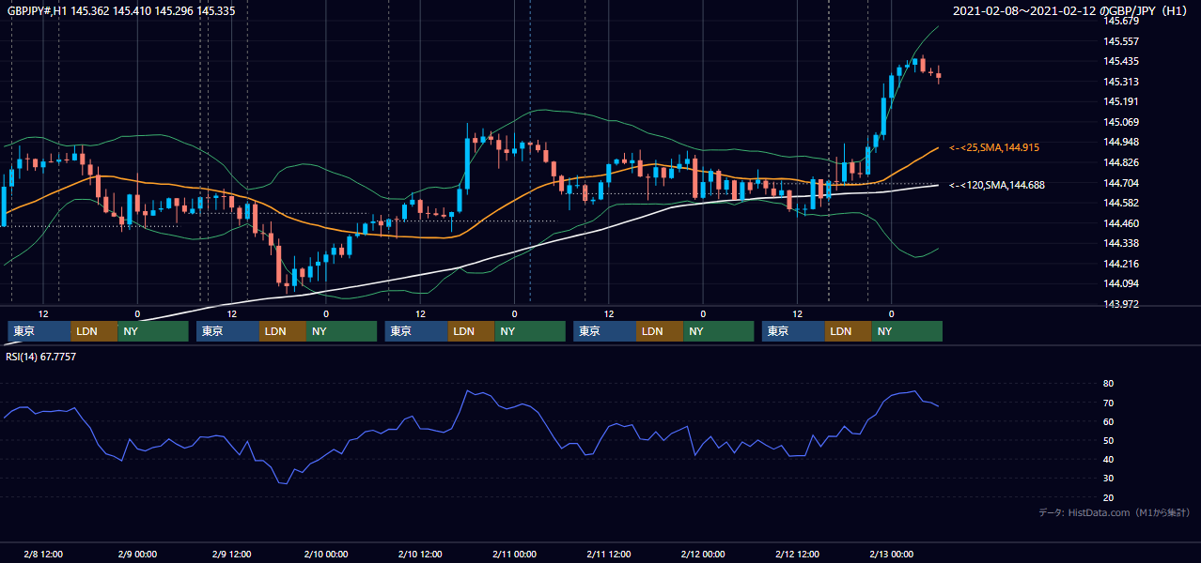Click price axis value 145.313
The width and height of the screenshot is (1201, 563).
pos(1121,82)
